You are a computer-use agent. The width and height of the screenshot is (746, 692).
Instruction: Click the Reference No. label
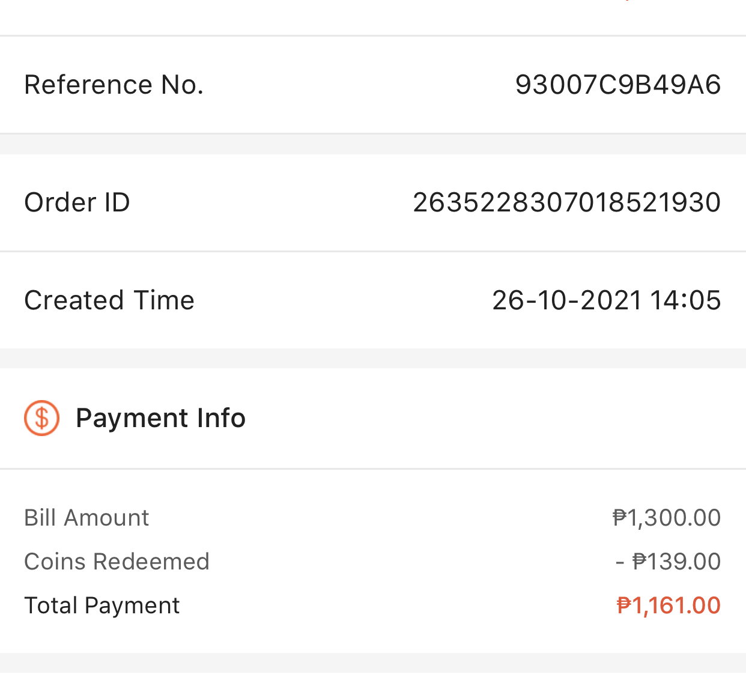[x=114, y=85]
